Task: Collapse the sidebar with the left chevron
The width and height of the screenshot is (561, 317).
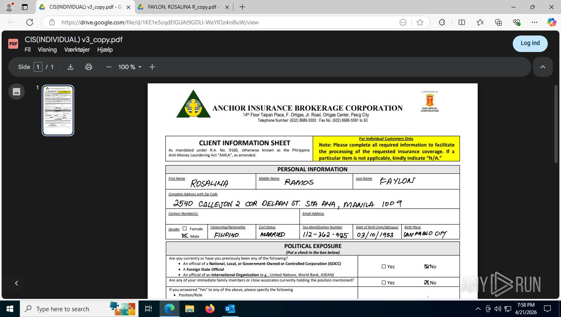Action: (16, 283)
